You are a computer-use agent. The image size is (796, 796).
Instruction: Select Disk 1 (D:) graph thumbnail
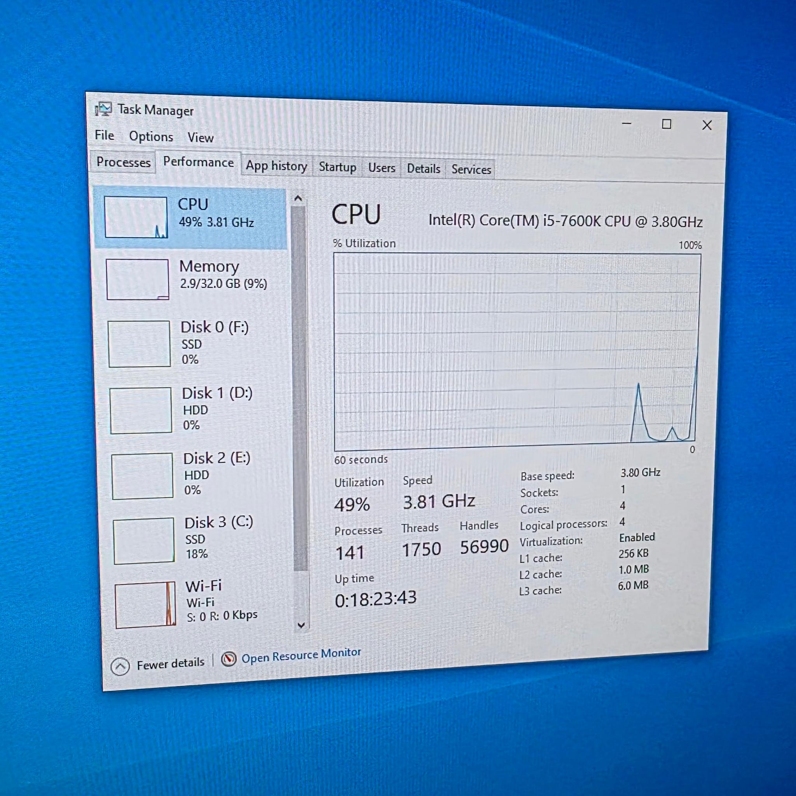point(141,410)
